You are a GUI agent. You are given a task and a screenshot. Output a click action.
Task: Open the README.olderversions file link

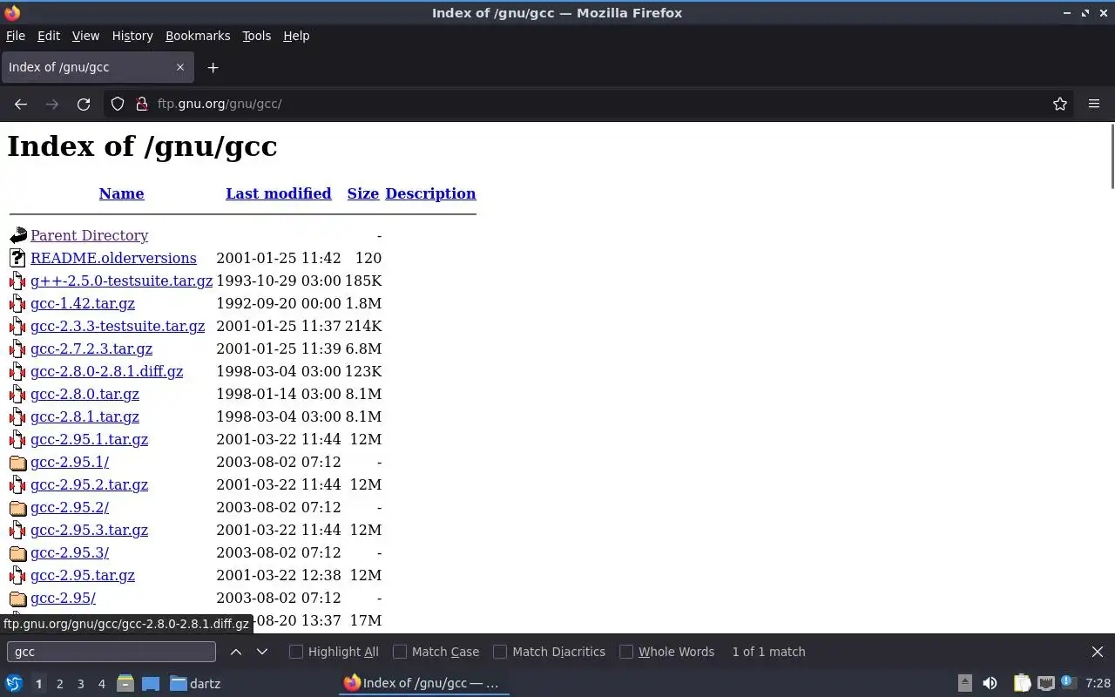click(x=113, y=258)
